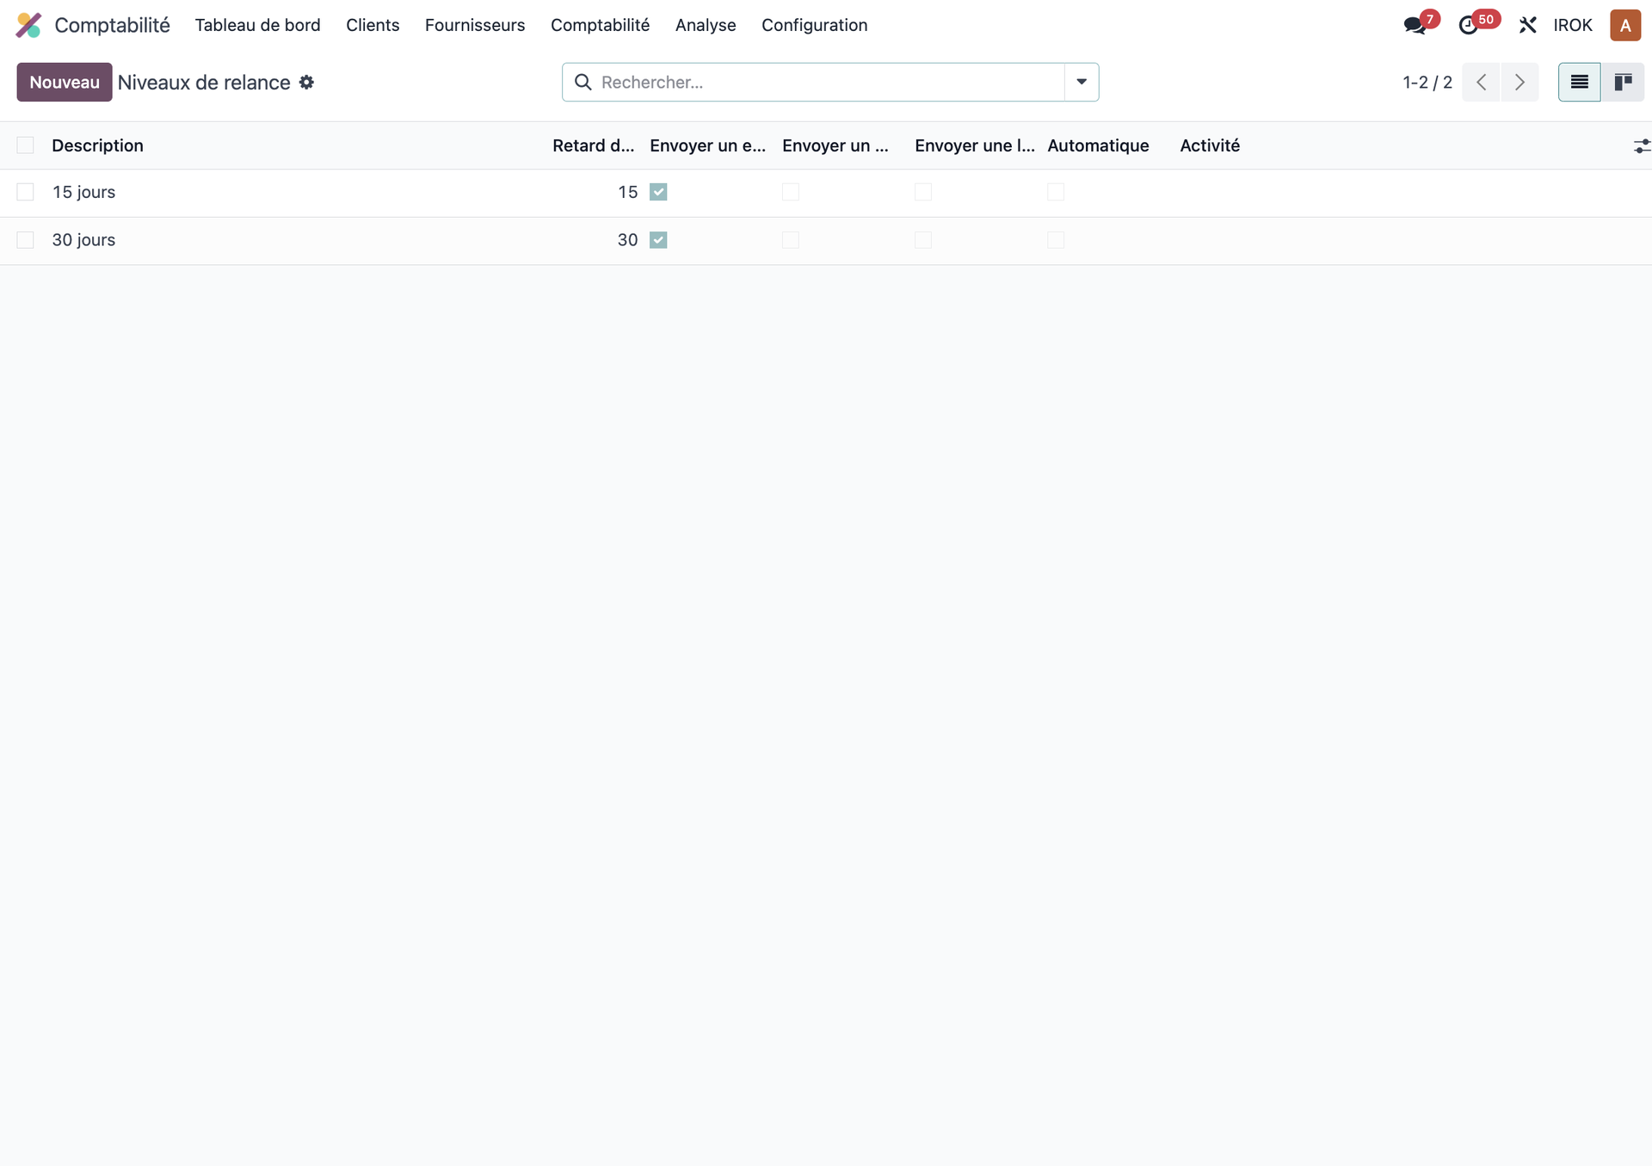
Task: Click the gear icon next to Niveaux de relance
Action: pyautogui.click(x=306, y=83)
